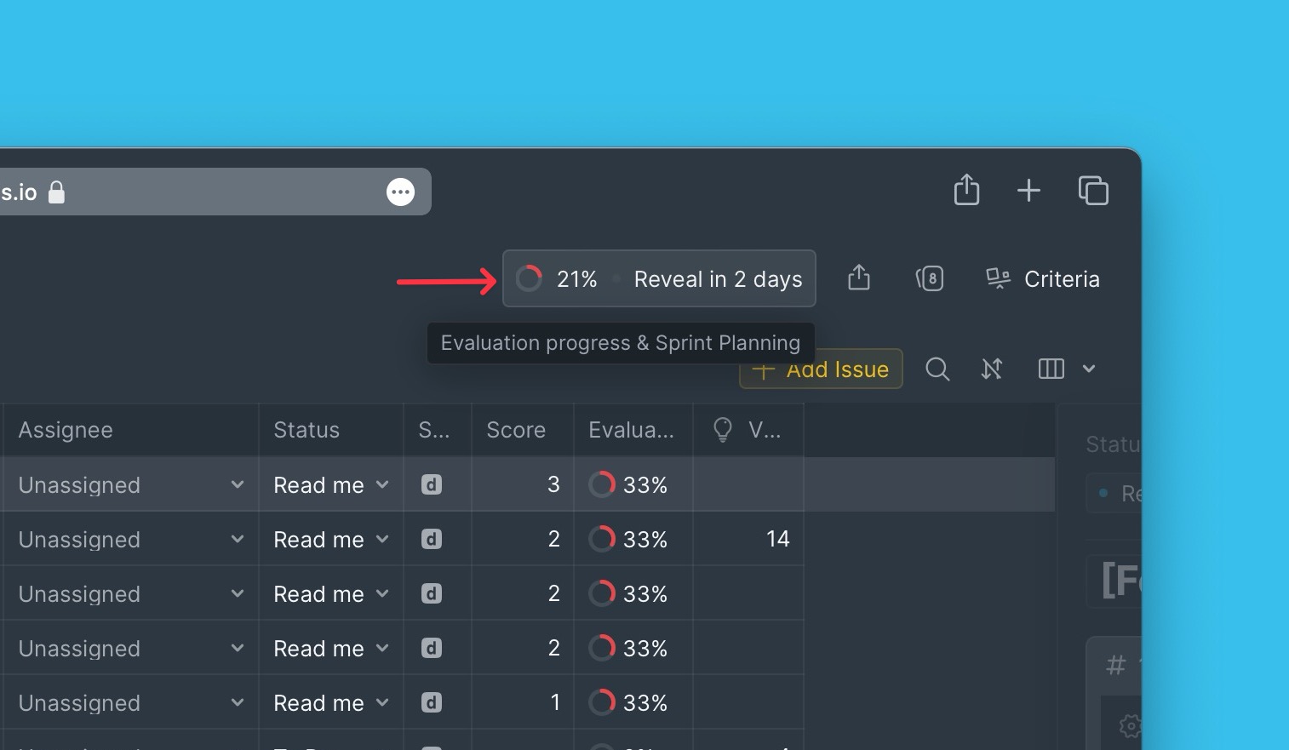
Task: Select the row with value 14
Action: tap(776, 539)
